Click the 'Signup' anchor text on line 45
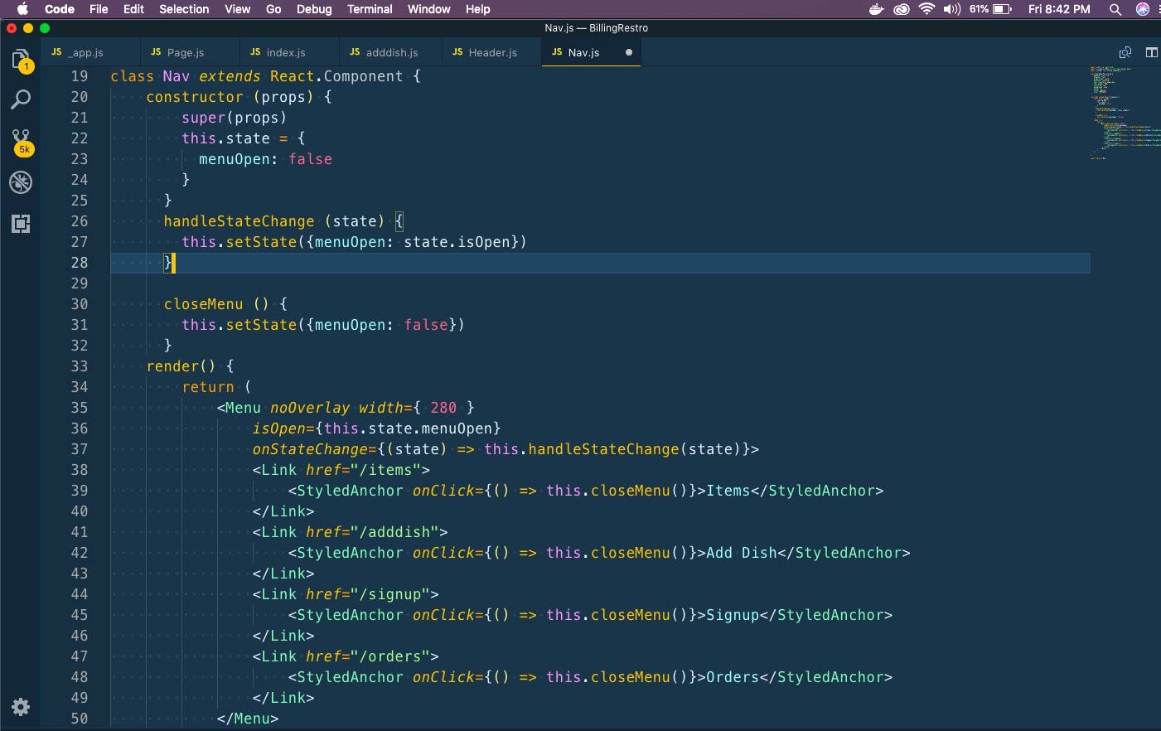 click(733, 615)
